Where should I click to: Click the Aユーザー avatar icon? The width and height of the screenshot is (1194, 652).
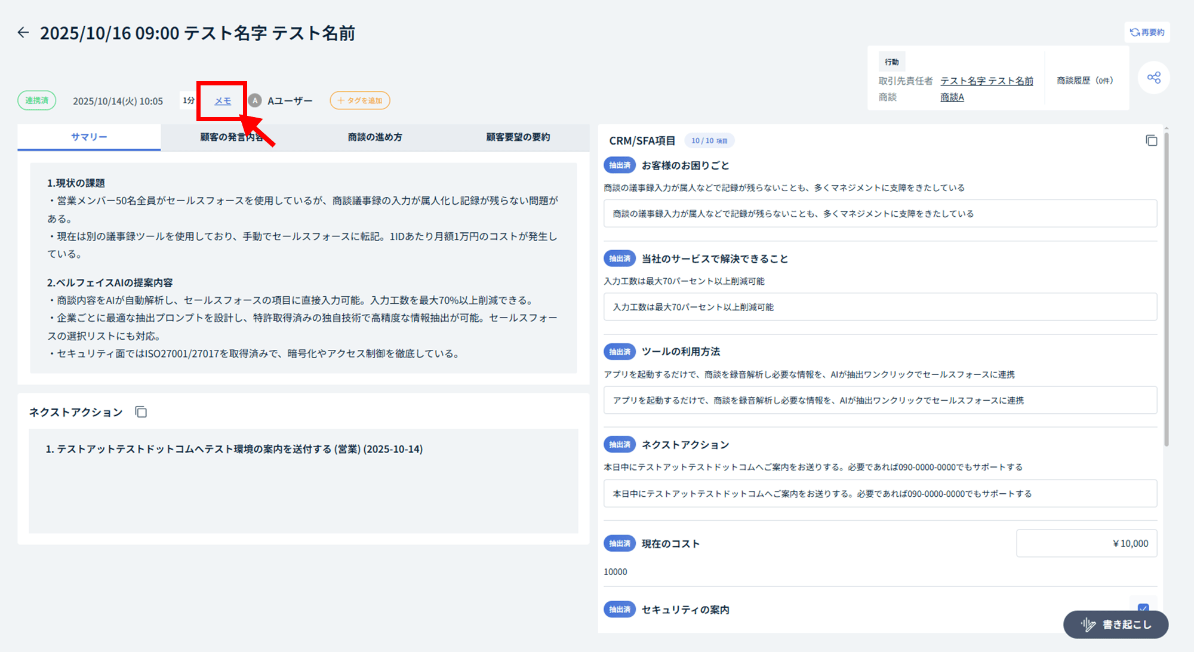[255, 101]
